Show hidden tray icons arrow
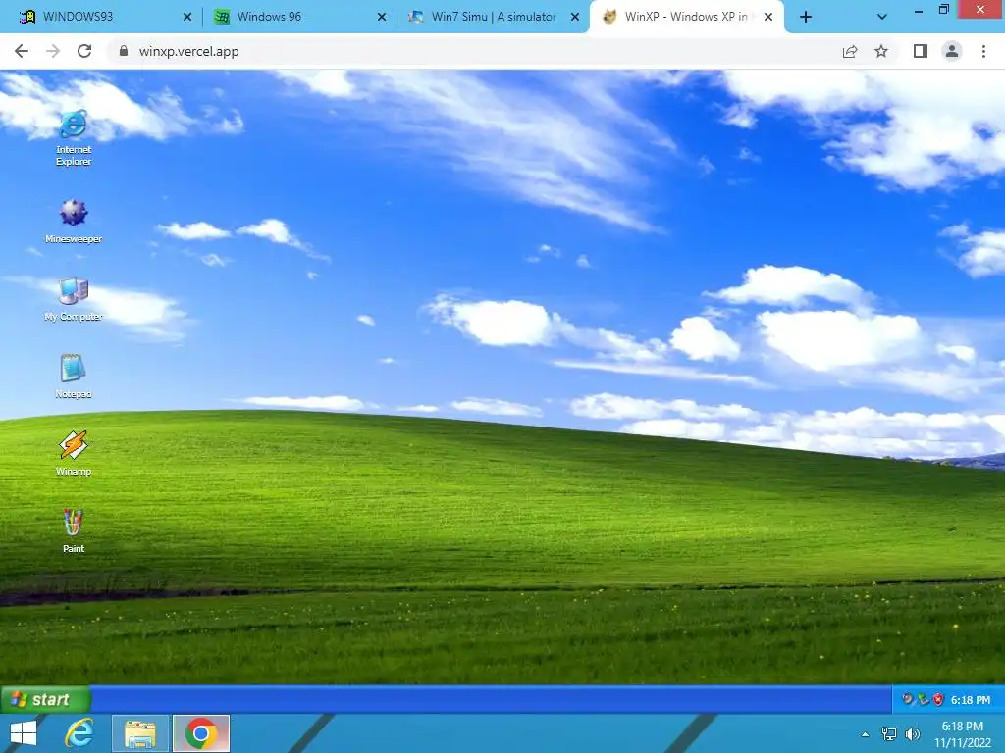Screen dimensions: 1005x753 click(x=866, y=734)
